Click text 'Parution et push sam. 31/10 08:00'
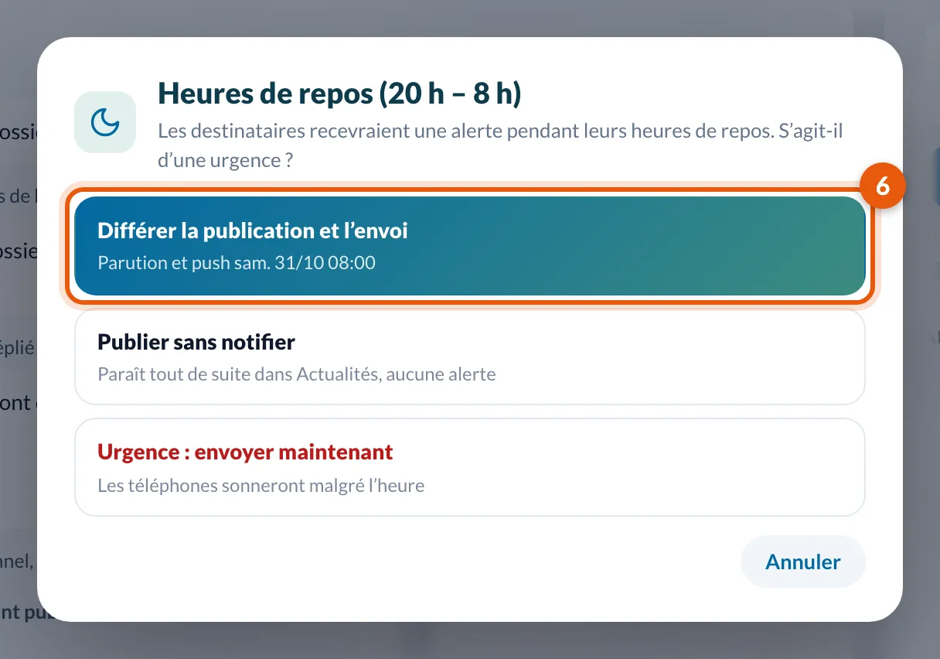This screenshot has height=659, width=940. click(237, 263)
